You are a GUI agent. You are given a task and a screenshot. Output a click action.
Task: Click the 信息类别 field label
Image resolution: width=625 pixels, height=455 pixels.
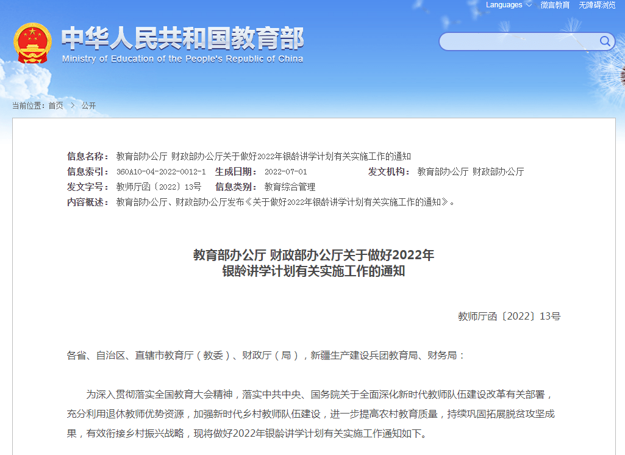point(236,187)
